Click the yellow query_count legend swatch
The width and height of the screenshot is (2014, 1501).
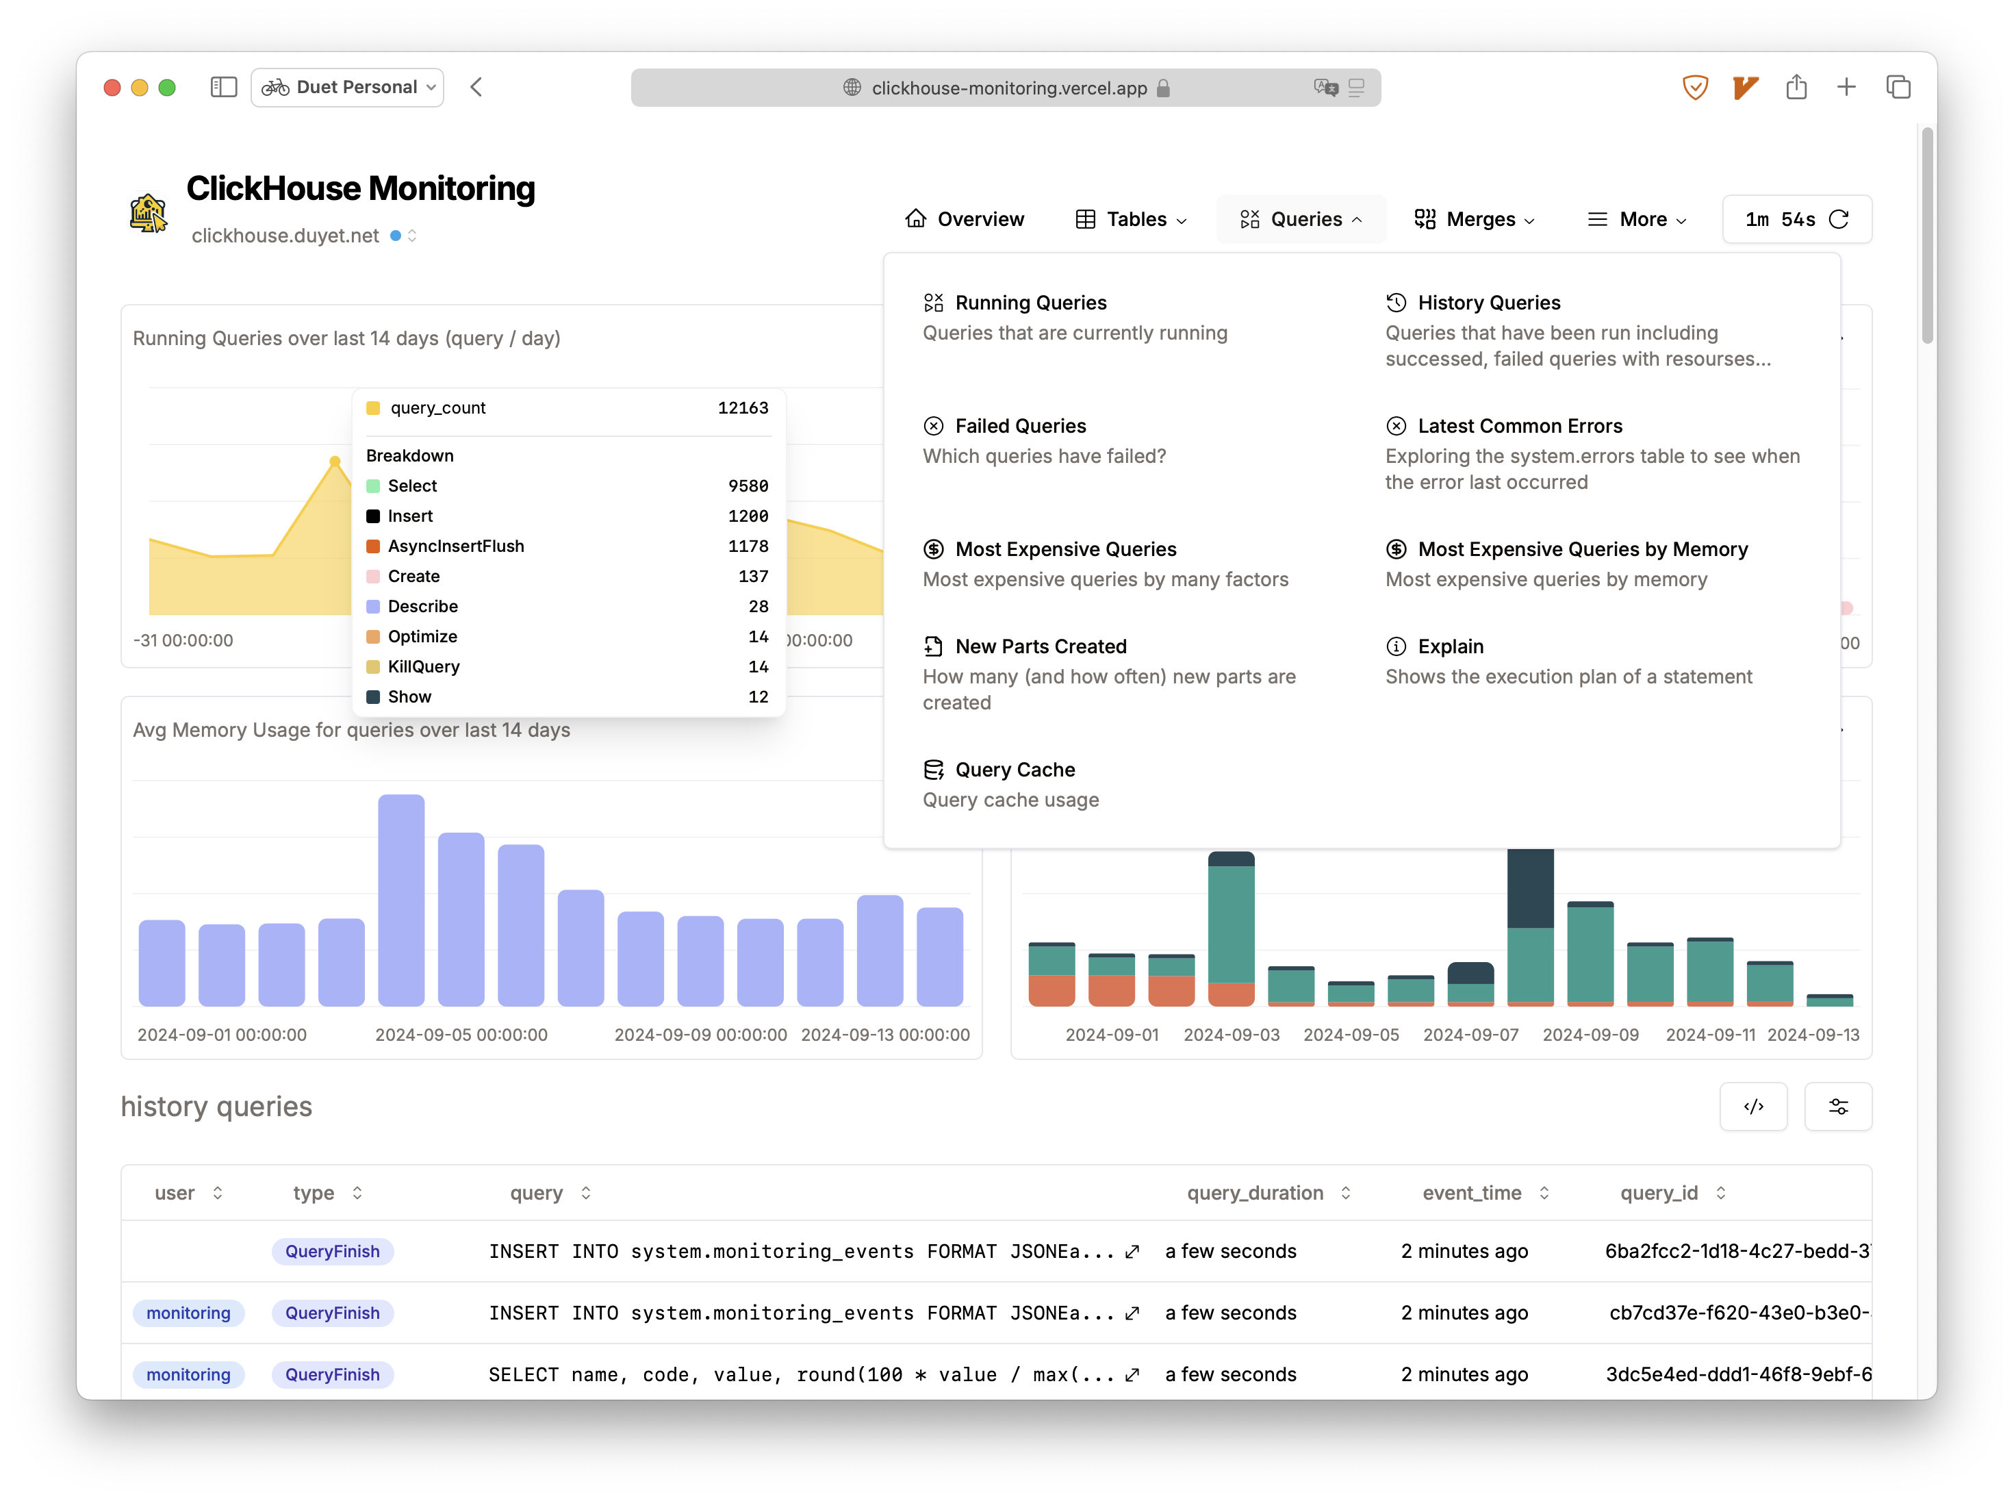coord(372,408)
